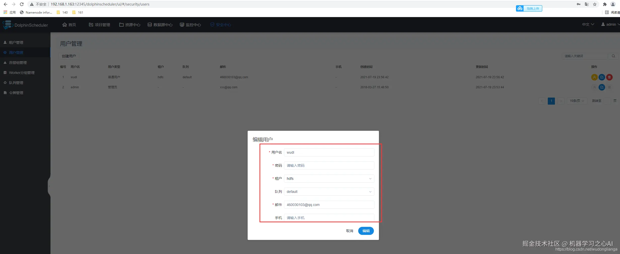Image resolution: width=620 pixels, height=254 pixels.
Task: Click the cloud drag-upload extension button
Action: pos(529,9)
